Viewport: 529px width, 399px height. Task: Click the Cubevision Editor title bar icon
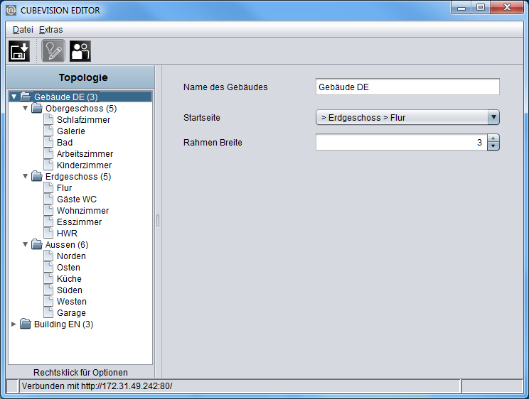coord(11,10)
